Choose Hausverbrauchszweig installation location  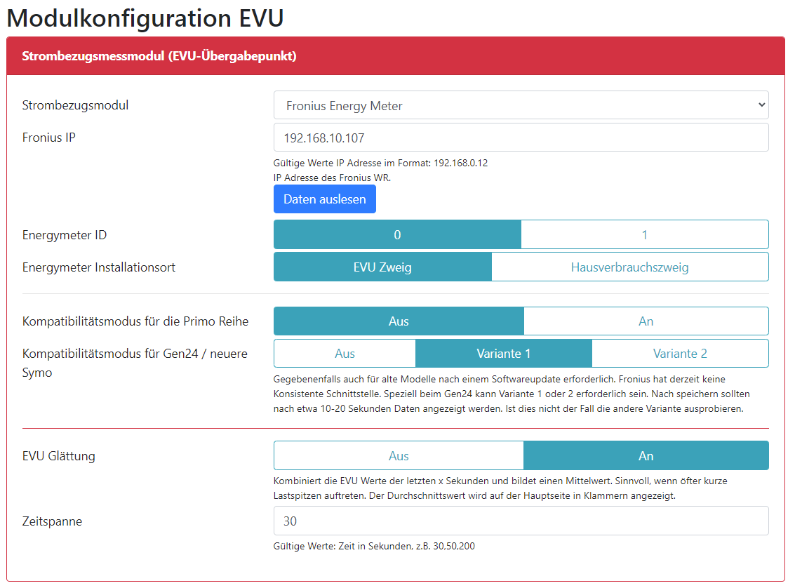click(629, 267)
